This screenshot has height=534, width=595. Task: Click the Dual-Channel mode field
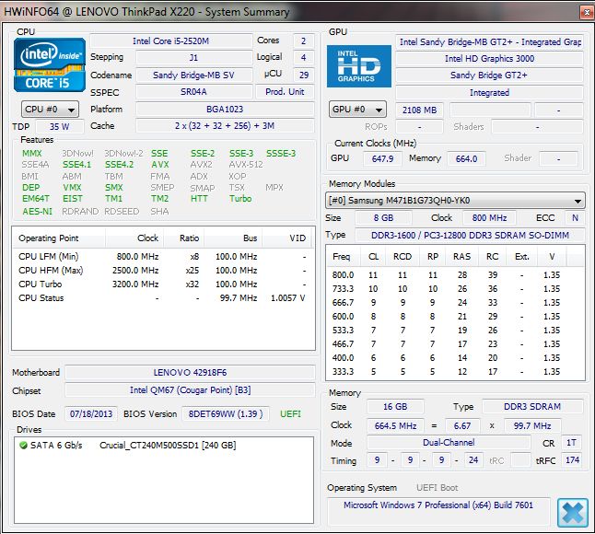point(449,443)
